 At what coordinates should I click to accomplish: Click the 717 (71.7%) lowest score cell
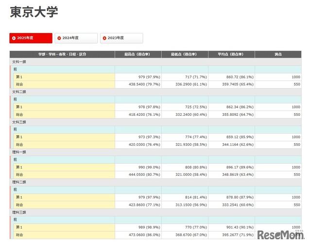point(185,77)
